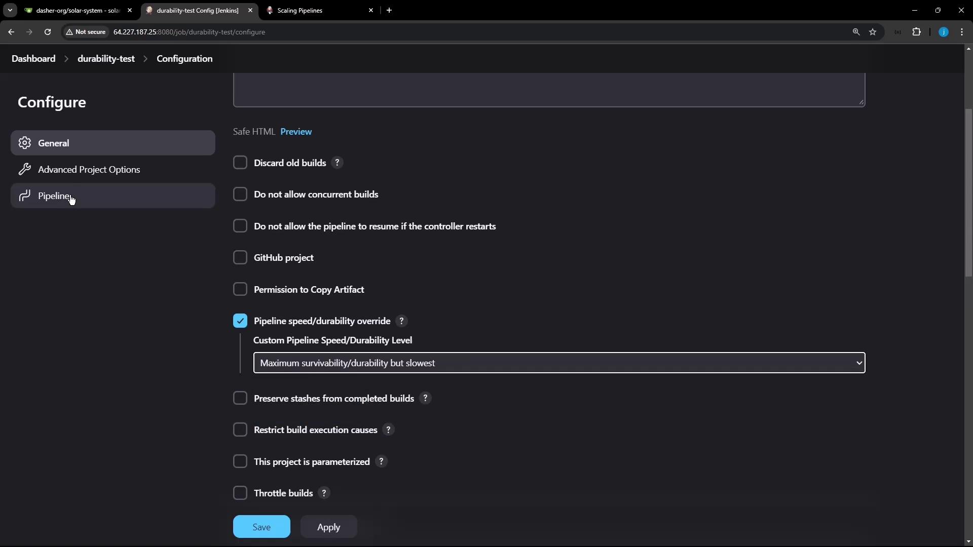Enable the Throttle builds checkbox
The width and height of the screenshot is (973, 547).
[x=240, y=493]
